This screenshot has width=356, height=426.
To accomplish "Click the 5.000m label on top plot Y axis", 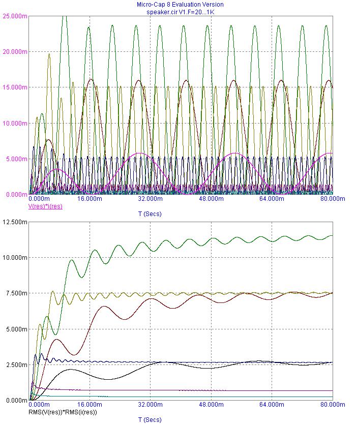I will [x=17, y=159].
